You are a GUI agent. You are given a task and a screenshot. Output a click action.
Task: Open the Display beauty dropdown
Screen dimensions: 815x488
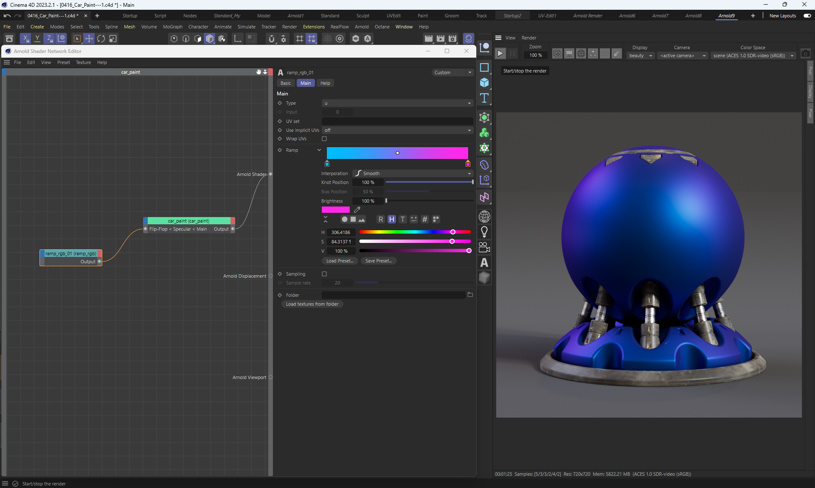[x=640, y=56]
